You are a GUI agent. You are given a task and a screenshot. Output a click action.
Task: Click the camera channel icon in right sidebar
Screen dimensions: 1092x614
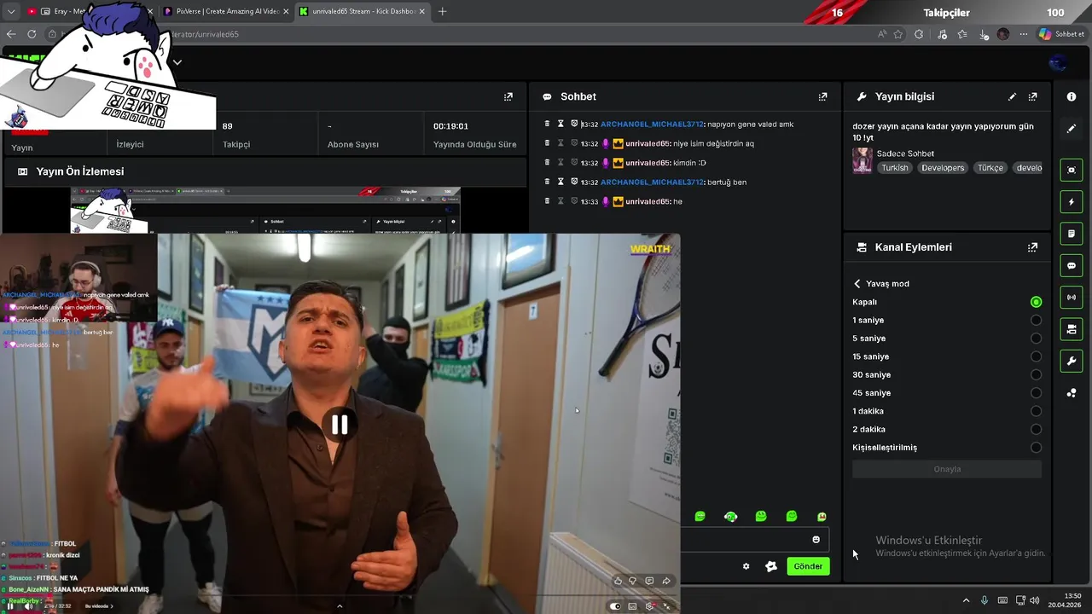coord(1072,329)
